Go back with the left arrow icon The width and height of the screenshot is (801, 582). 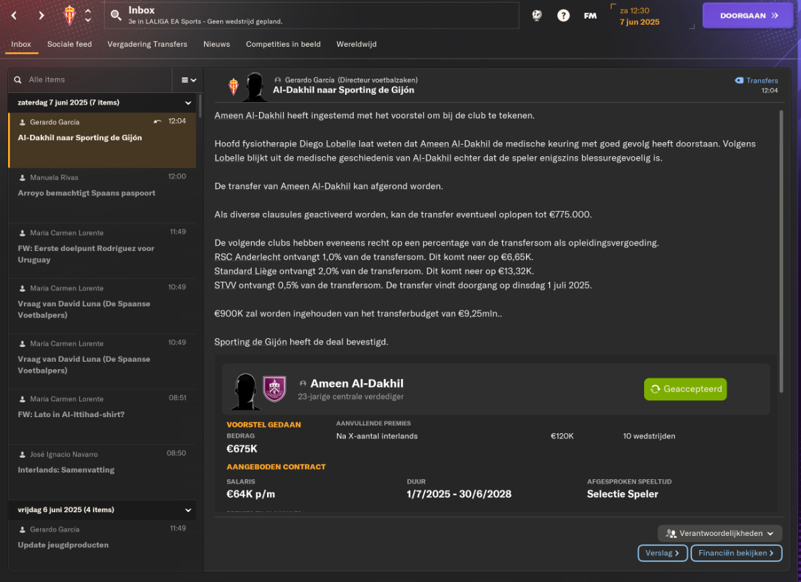click(15, 15)
